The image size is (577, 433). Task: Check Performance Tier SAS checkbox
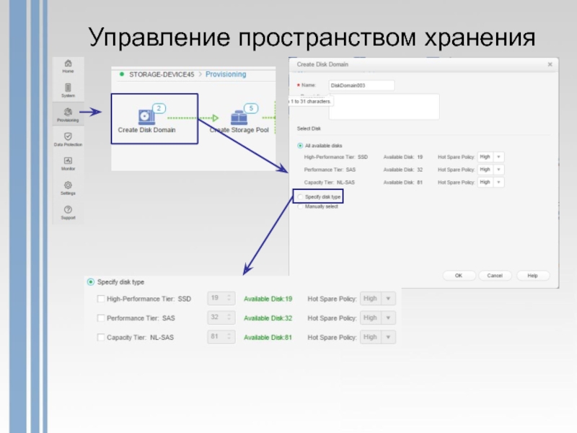click(100, 318)
